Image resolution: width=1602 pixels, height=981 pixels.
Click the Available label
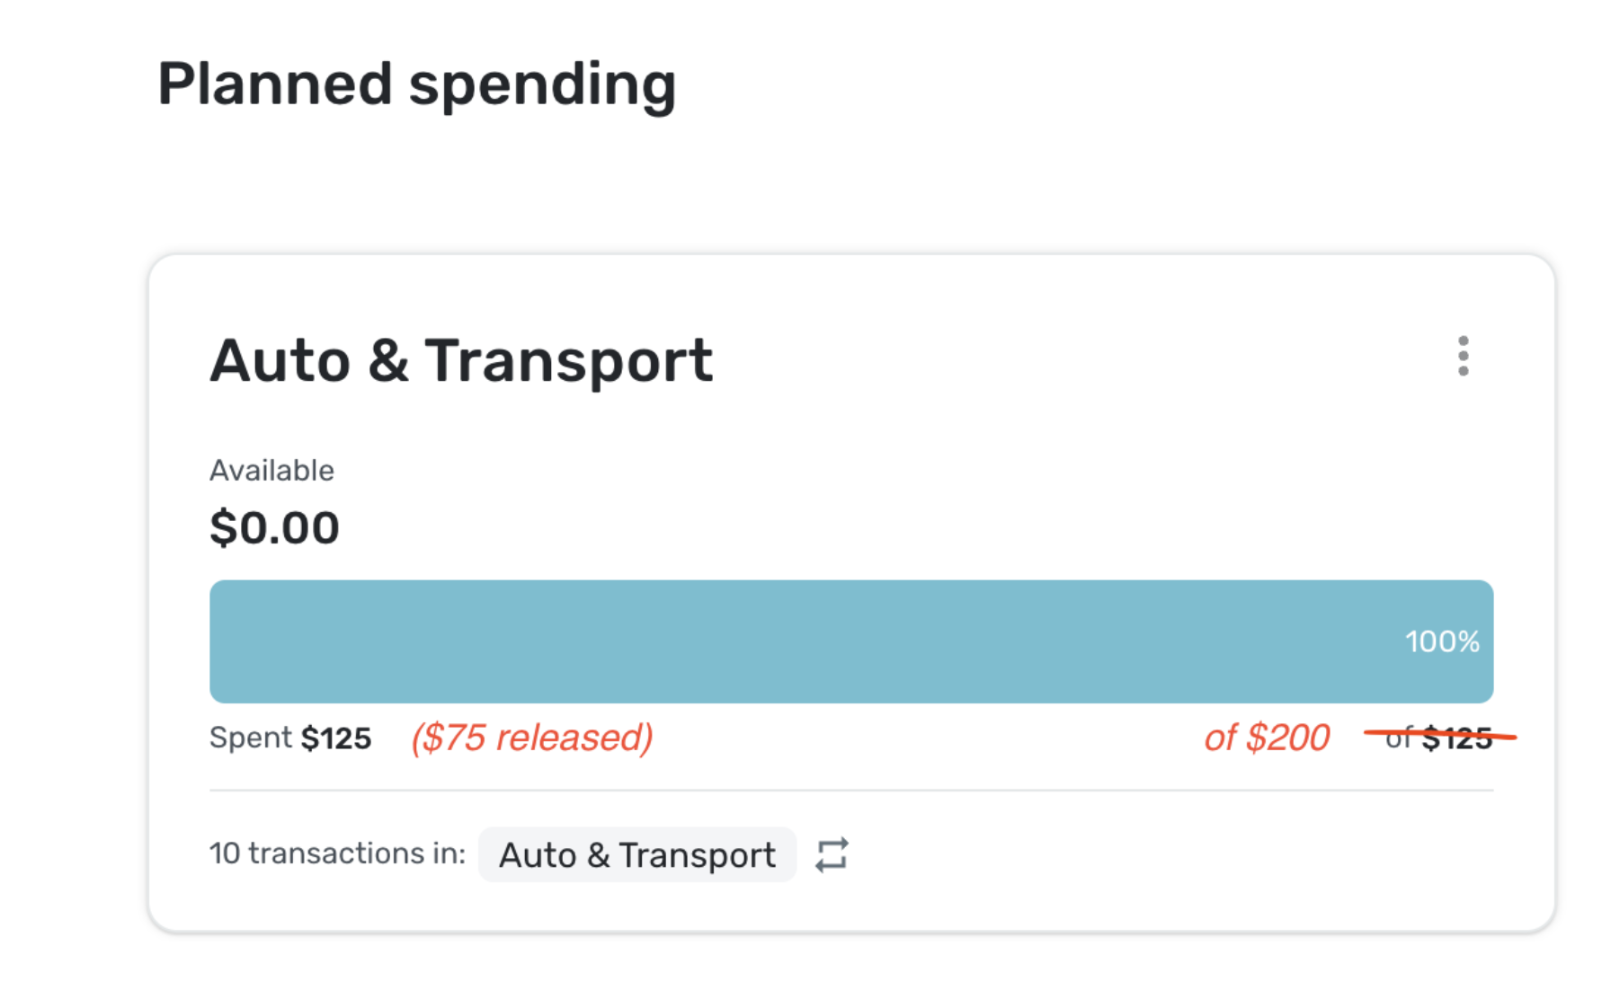[271, 471]
